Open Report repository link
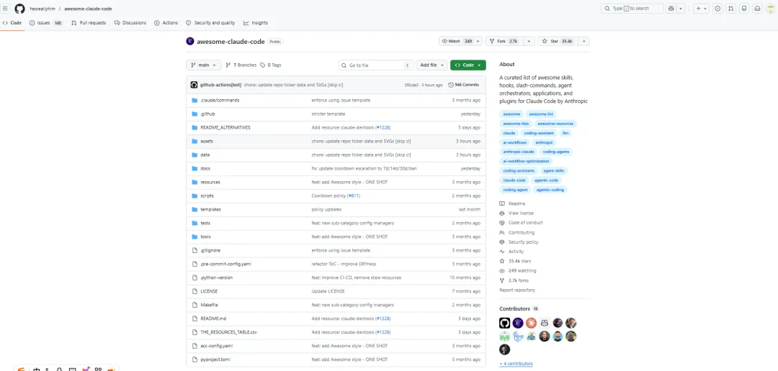This screenshot has width=778, height=371. tap(517, 290)
